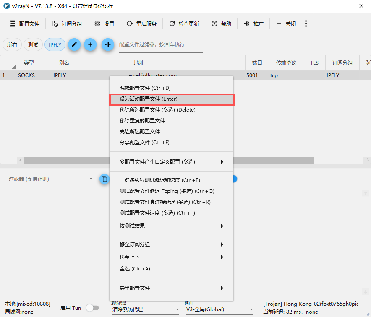Toggle the 启用 Tun switch

(x=92, y=308)
